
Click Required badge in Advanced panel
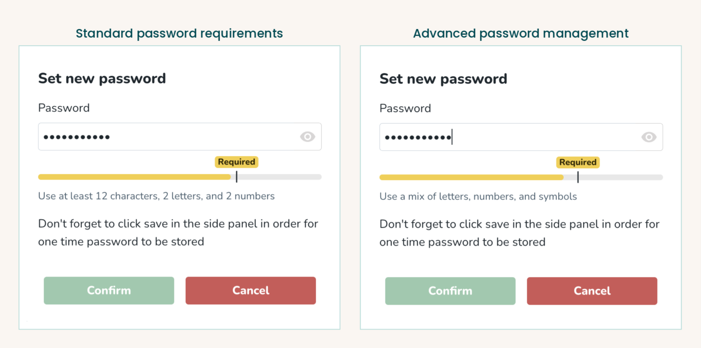pos(578,162)
